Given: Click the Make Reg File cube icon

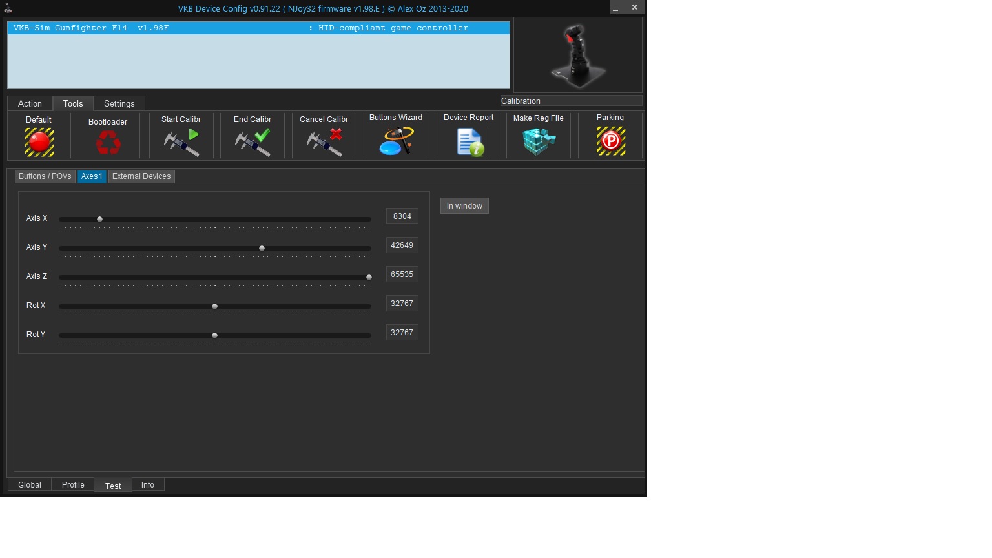Looking at the screenshot, I should (539, 141).
